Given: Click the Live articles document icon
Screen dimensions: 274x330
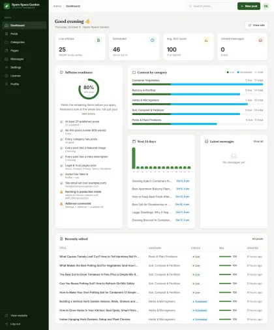Looking at the screenshot, I should tap(99, 41).
